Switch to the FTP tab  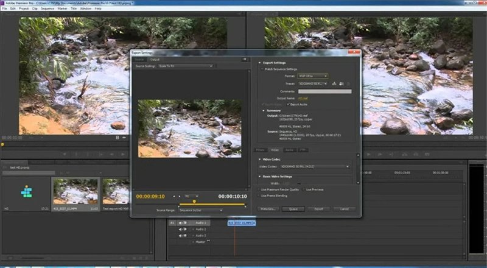click(302, 150)
